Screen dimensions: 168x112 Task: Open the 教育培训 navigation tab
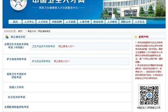98,22
